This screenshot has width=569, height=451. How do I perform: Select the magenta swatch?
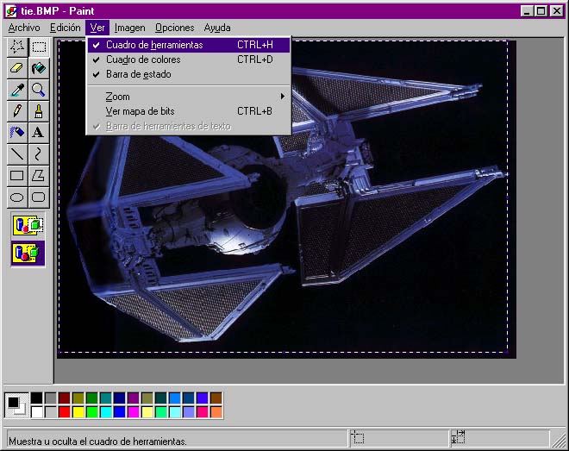click(x=133, y=412)
